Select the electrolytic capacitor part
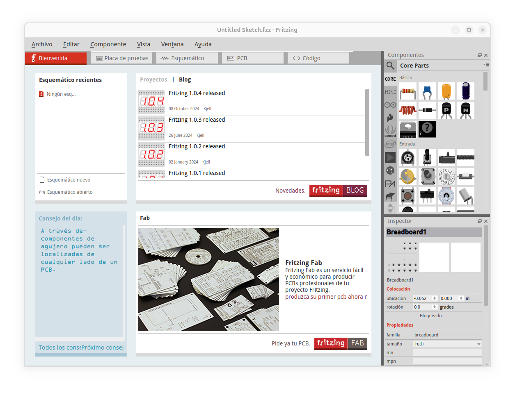This screenshot has width=515, height=393. (x=466, y=91)
